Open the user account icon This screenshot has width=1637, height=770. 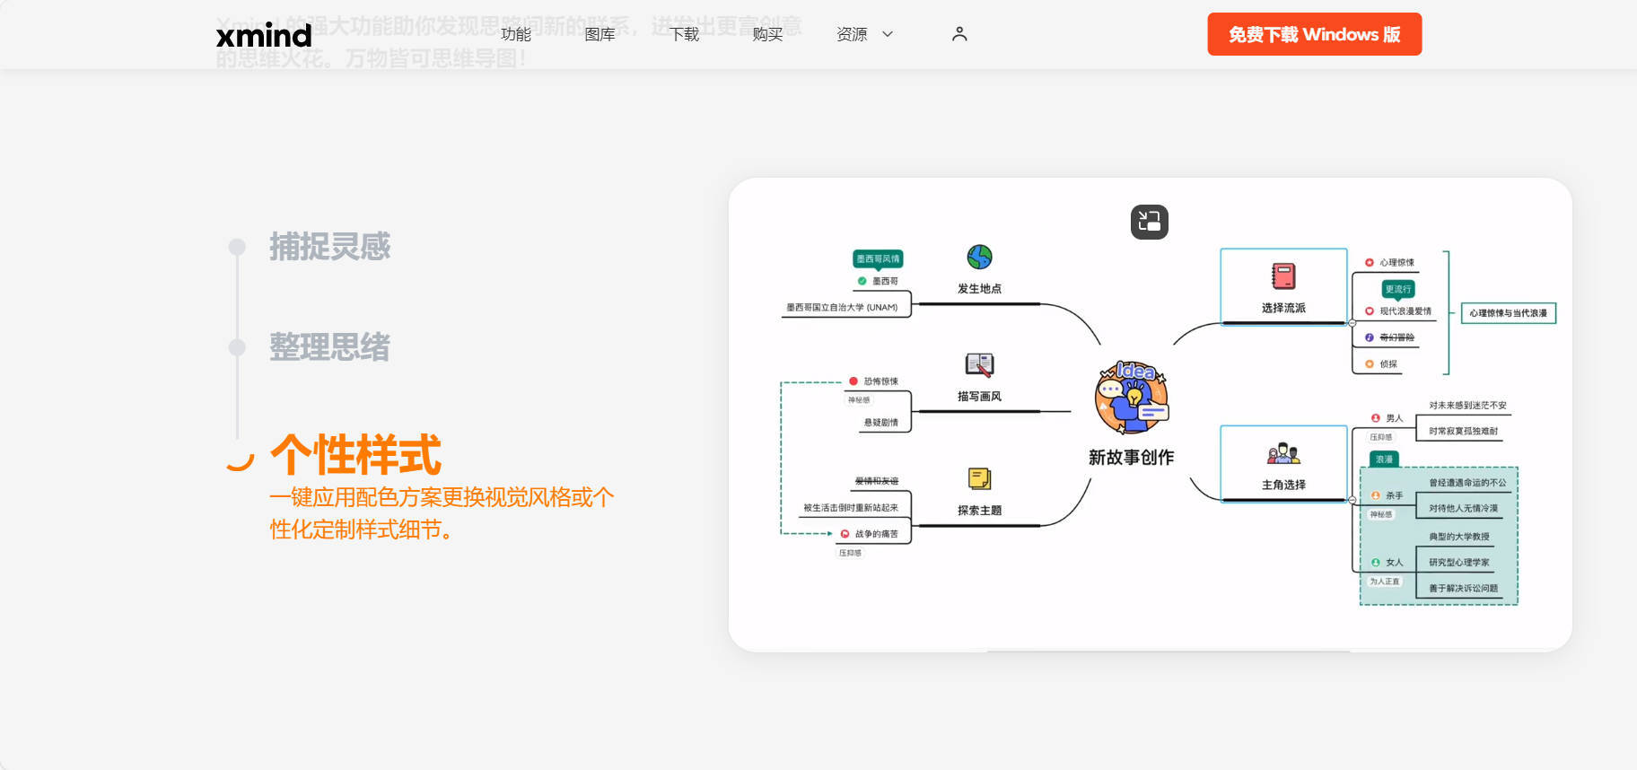(x=959, y=34)
